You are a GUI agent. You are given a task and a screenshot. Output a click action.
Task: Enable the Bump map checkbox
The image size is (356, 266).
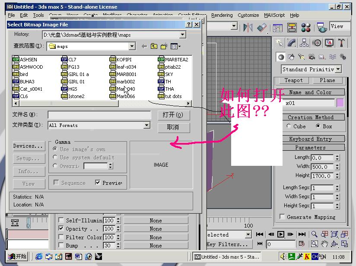coord(61,245)
